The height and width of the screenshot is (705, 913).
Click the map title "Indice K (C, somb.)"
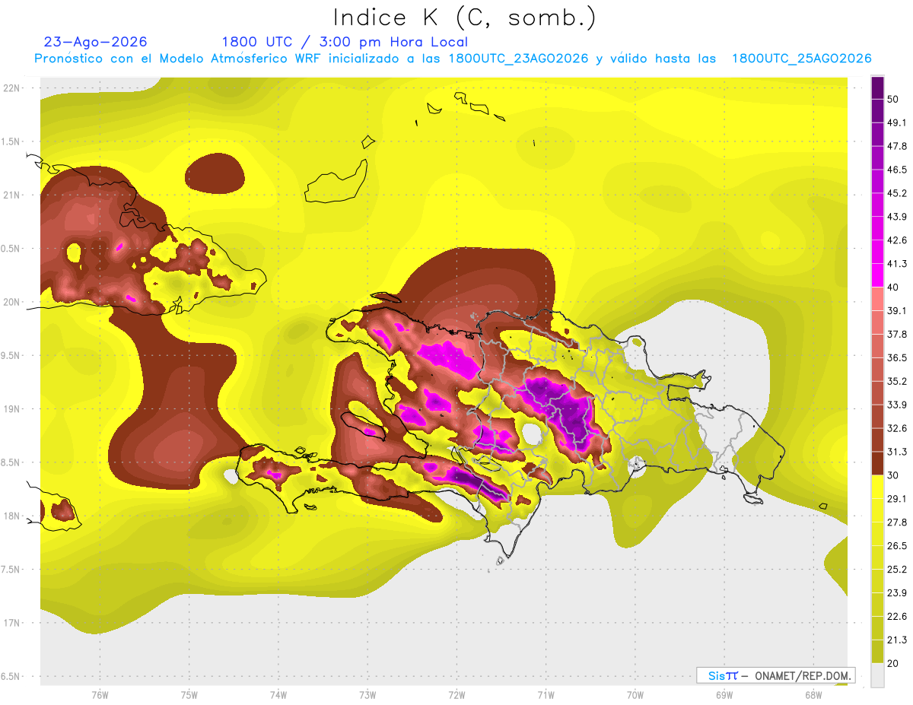464,17
